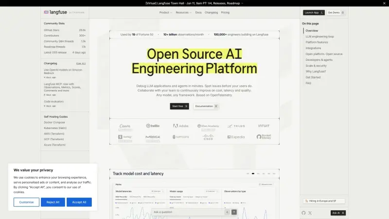This screenshot has height=219, width=389.
Task: Open the Documentation button
Action: 206,106
